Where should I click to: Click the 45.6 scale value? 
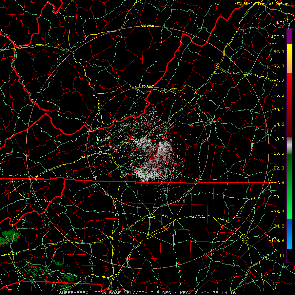point(279,95)
